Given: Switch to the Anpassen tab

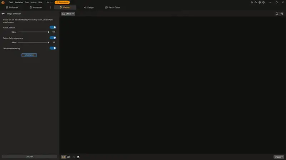Looking at the screenshot, I should click(36, 7).
